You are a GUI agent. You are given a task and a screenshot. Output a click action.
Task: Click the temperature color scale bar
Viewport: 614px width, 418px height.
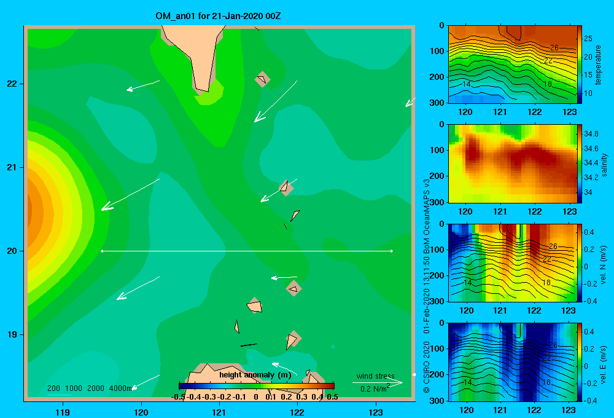[580, 65]
